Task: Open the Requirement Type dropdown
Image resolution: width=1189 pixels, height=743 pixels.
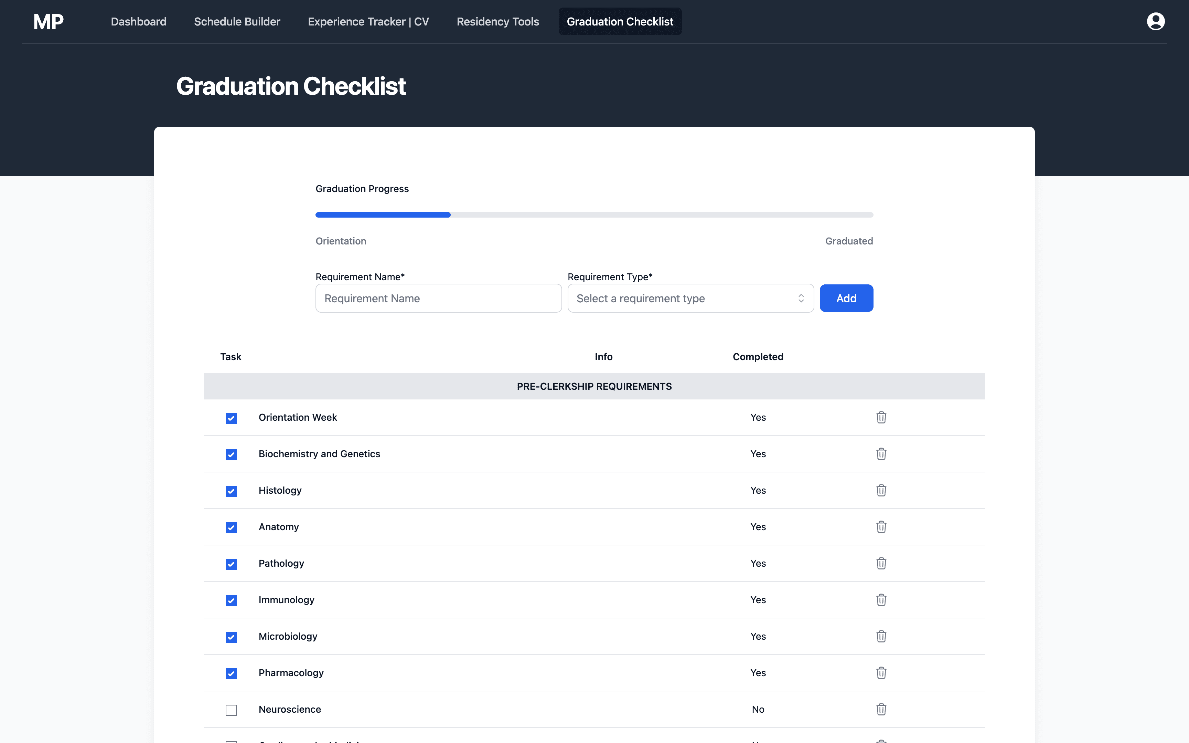Action: pyautogui.click(x=690, y=298)
